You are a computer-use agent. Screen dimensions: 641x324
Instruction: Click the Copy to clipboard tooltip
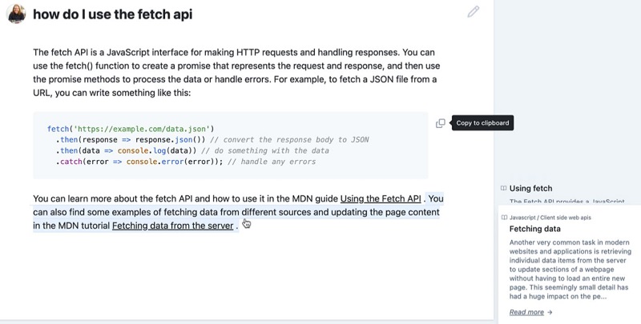pyautogui.click(x=482, y=123)
